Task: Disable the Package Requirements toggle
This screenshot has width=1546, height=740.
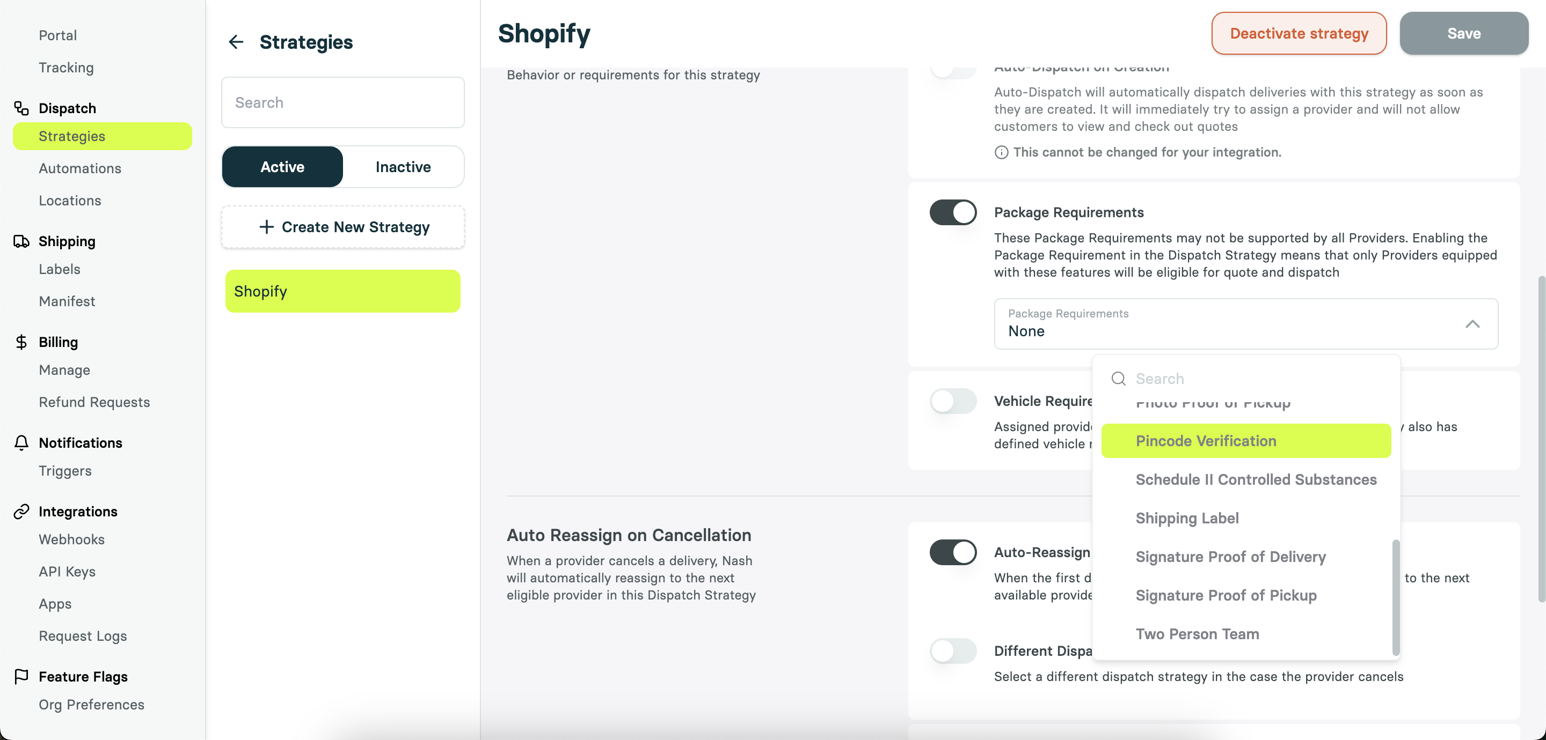Action: click(952, 212)
